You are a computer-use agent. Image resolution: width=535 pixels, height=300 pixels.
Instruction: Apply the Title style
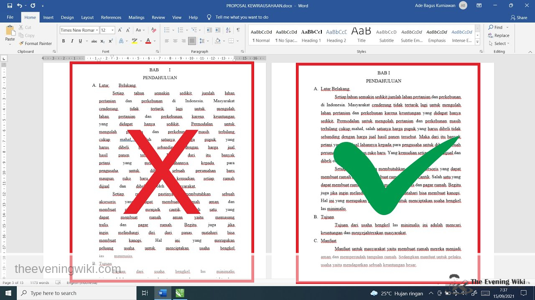click(x=362, y=35)
